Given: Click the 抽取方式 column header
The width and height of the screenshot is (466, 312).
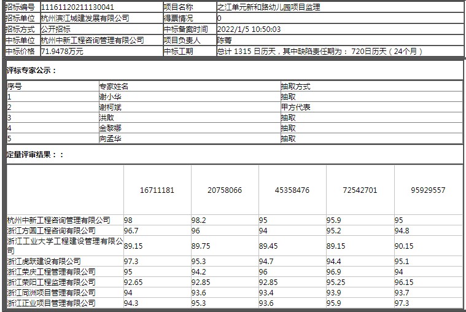Looking at the screenshot, I should tap(295, 87).
